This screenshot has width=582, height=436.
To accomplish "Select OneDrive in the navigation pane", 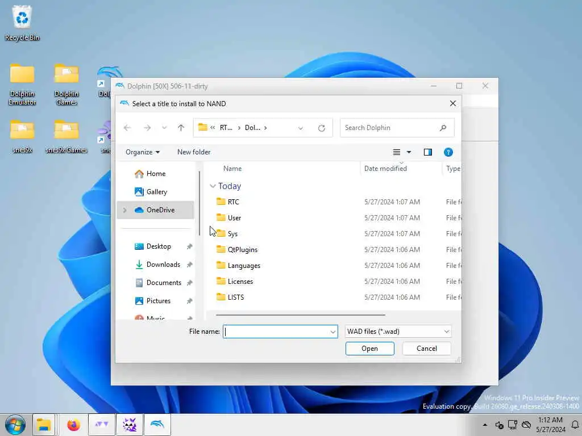I will tap(155, 210).
